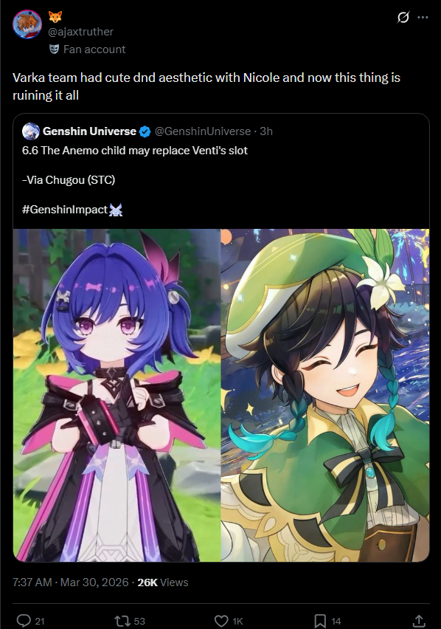Open the 26K Views analytics
The height and width of the screenshot is (629, 441).
click(x=163, y=582)
